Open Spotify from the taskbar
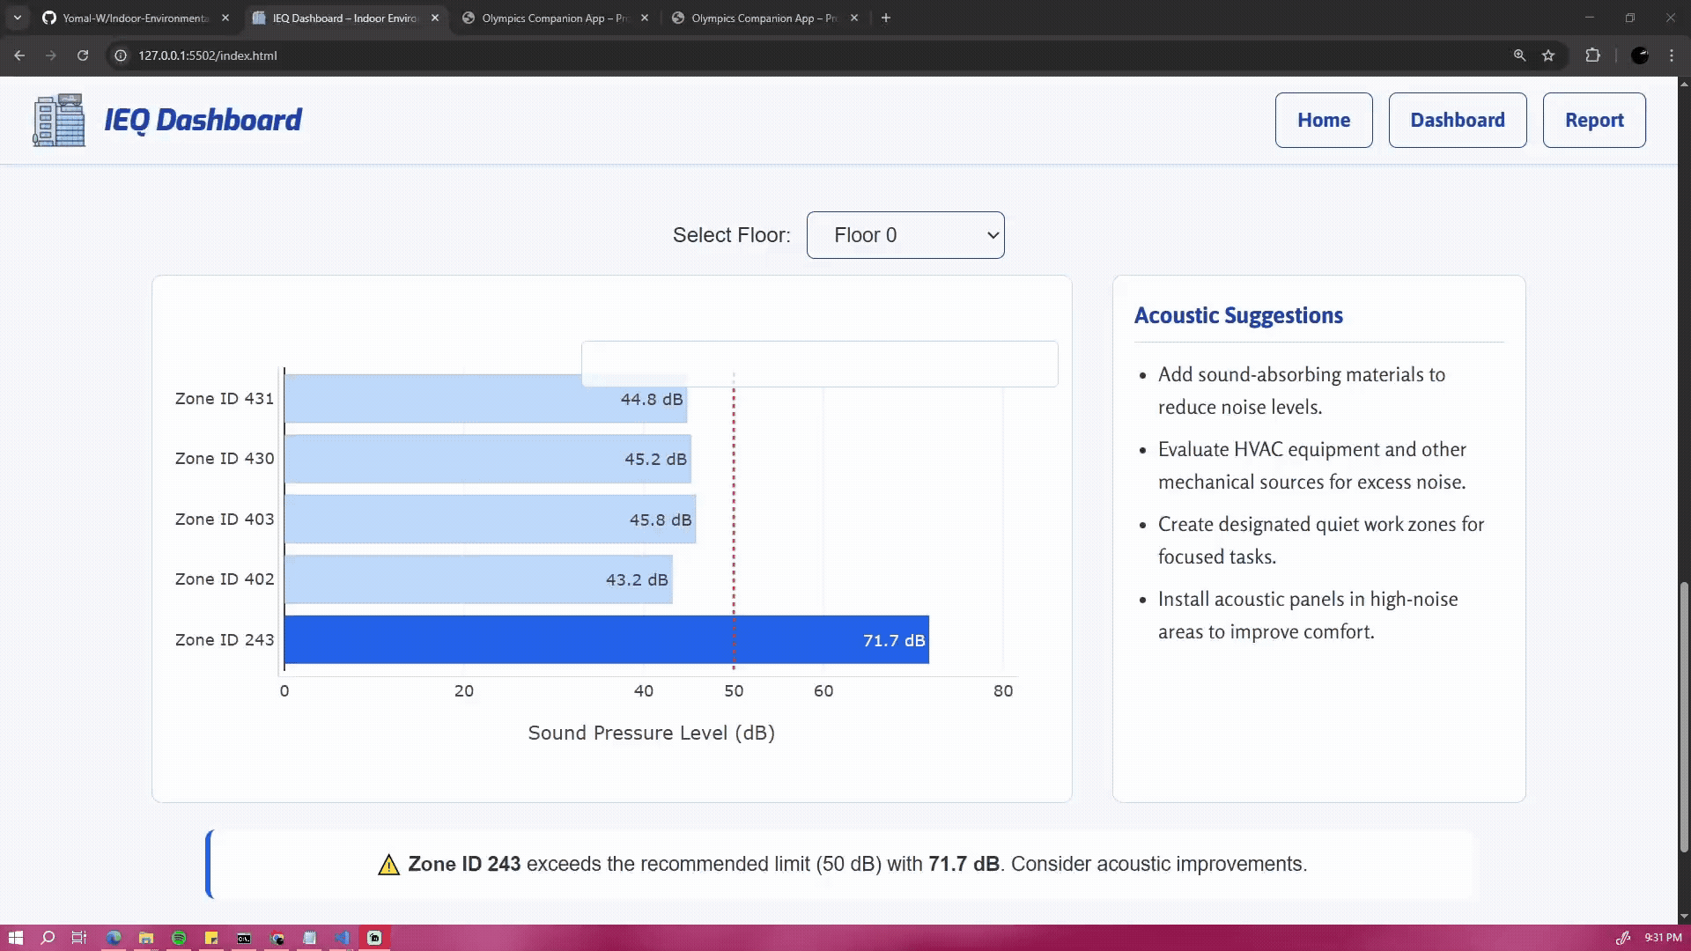1691x951 pixels. (179, 938)
